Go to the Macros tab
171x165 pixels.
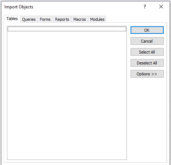(x=79, y=19)
